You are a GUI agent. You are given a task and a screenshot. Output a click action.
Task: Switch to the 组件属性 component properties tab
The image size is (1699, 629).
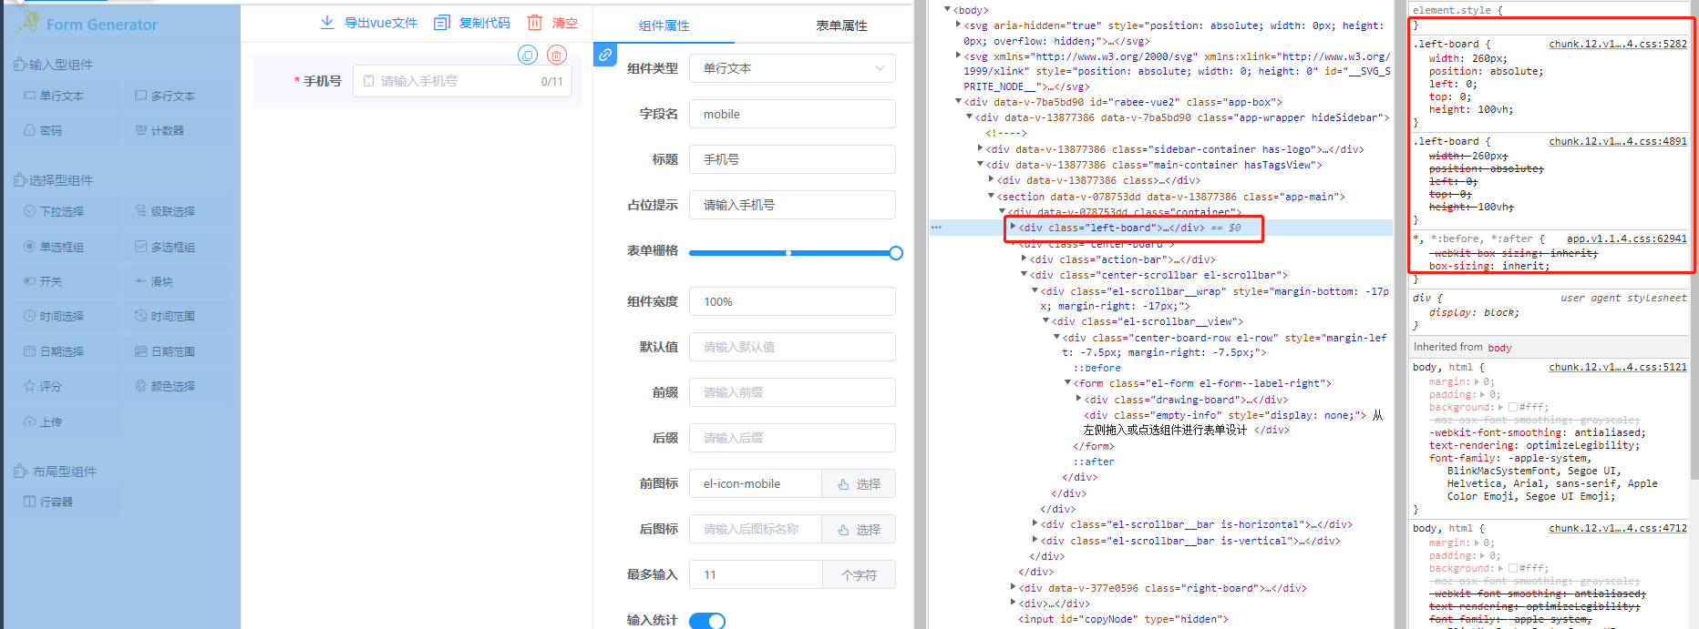[x=664, y=25]
